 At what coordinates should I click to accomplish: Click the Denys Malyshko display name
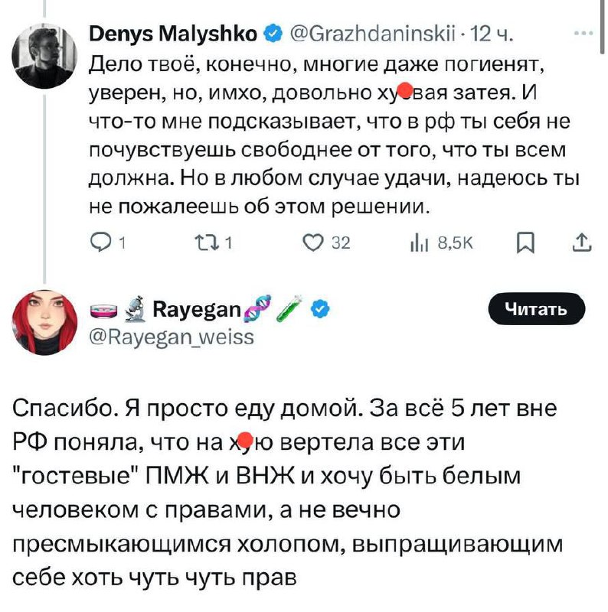click(x=175, y=34)
